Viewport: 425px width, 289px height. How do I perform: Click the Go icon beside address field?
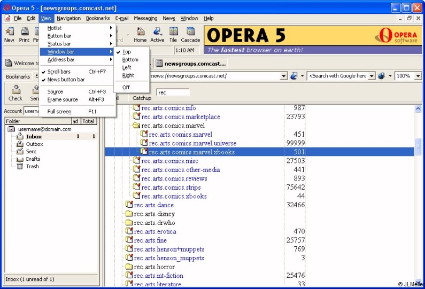293,76
